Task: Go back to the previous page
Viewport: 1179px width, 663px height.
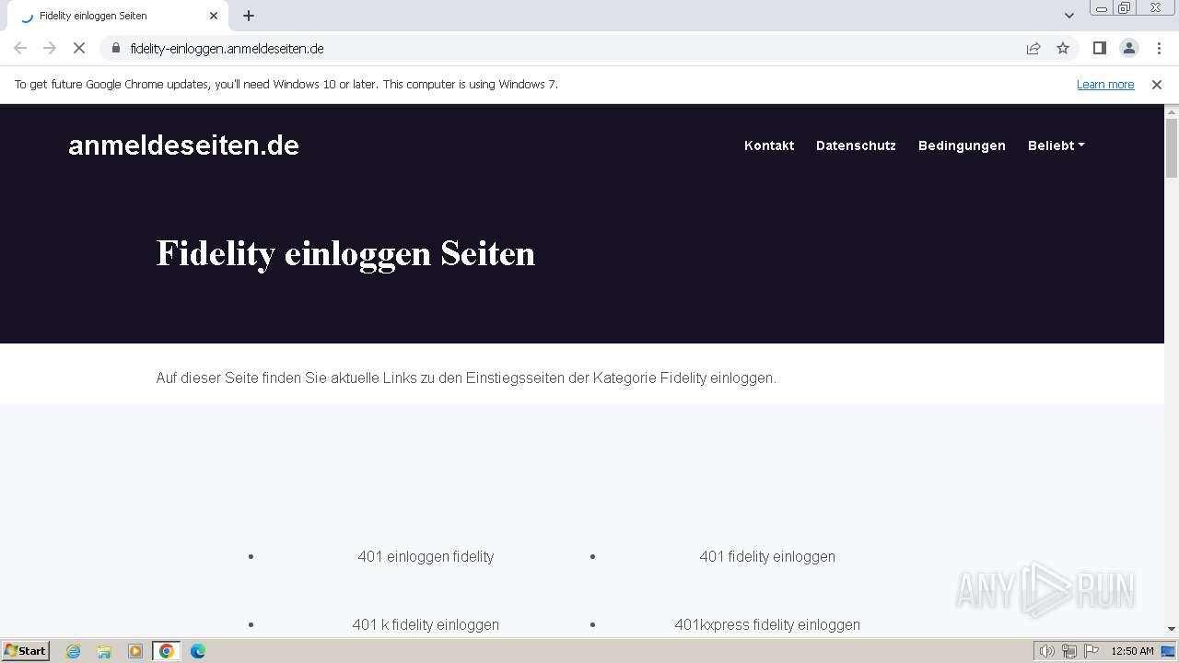Action: coord(20,48)
